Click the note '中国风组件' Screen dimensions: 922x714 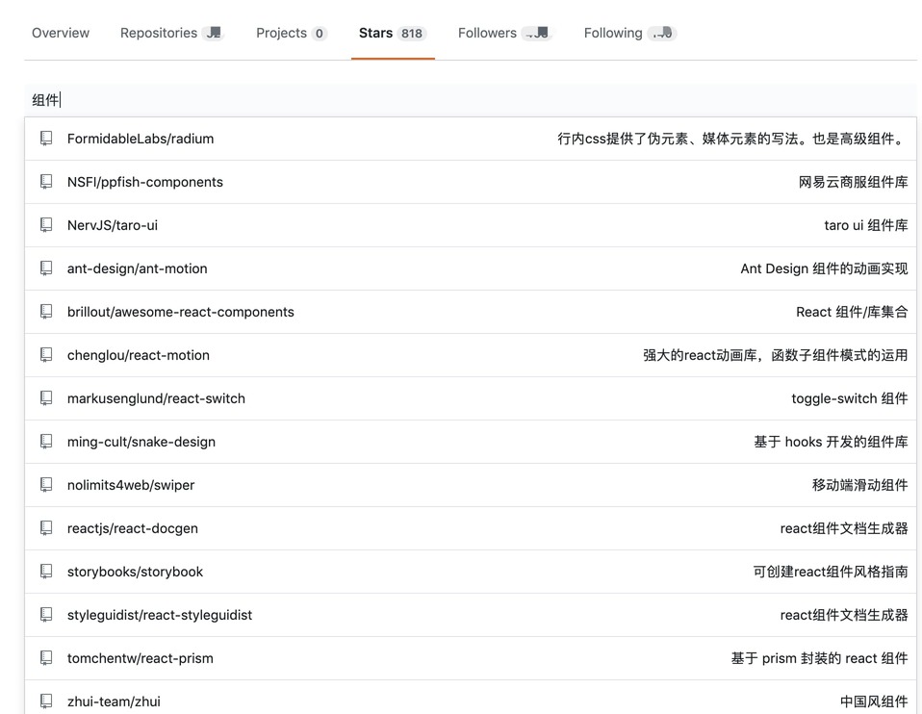[x=874, y=701]
